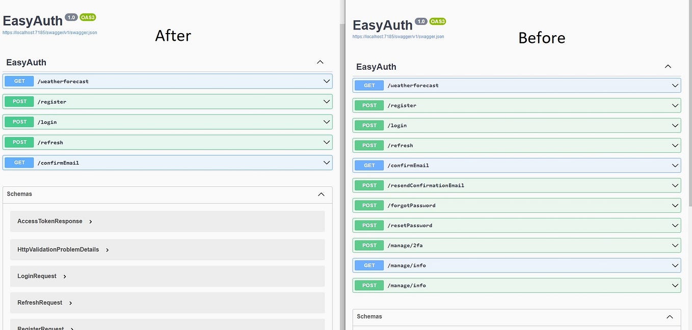692x330 pixels.
Task: Collapse the Schemas section
Action: coord(322,194)
